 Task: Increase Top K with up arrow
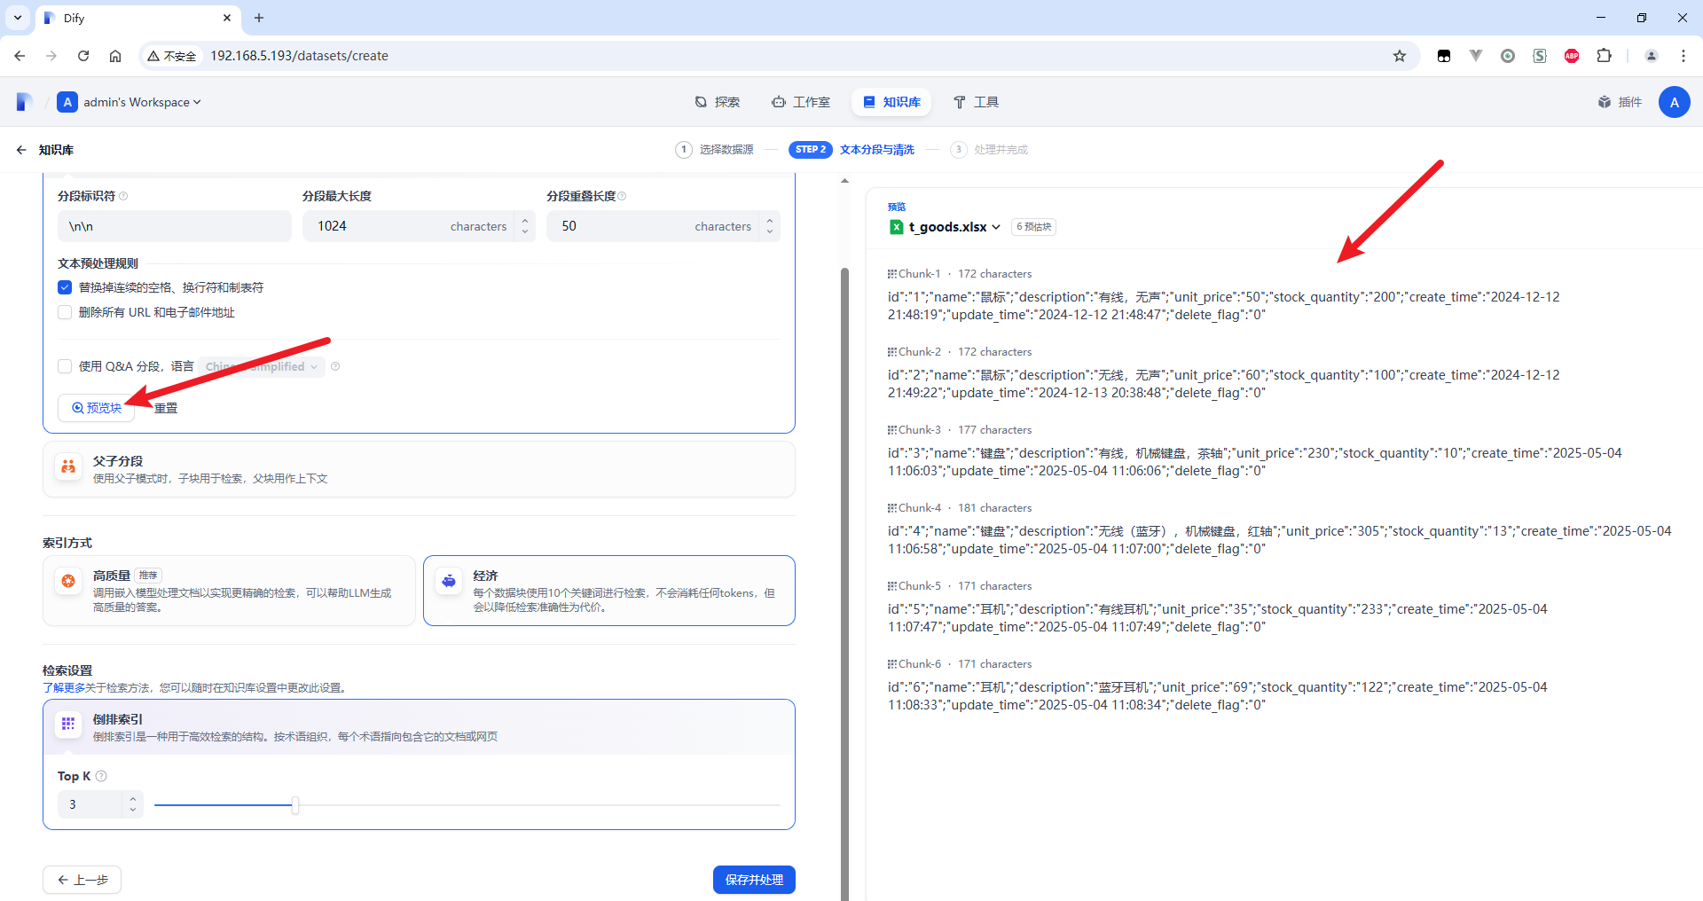(x=133, y=798)
